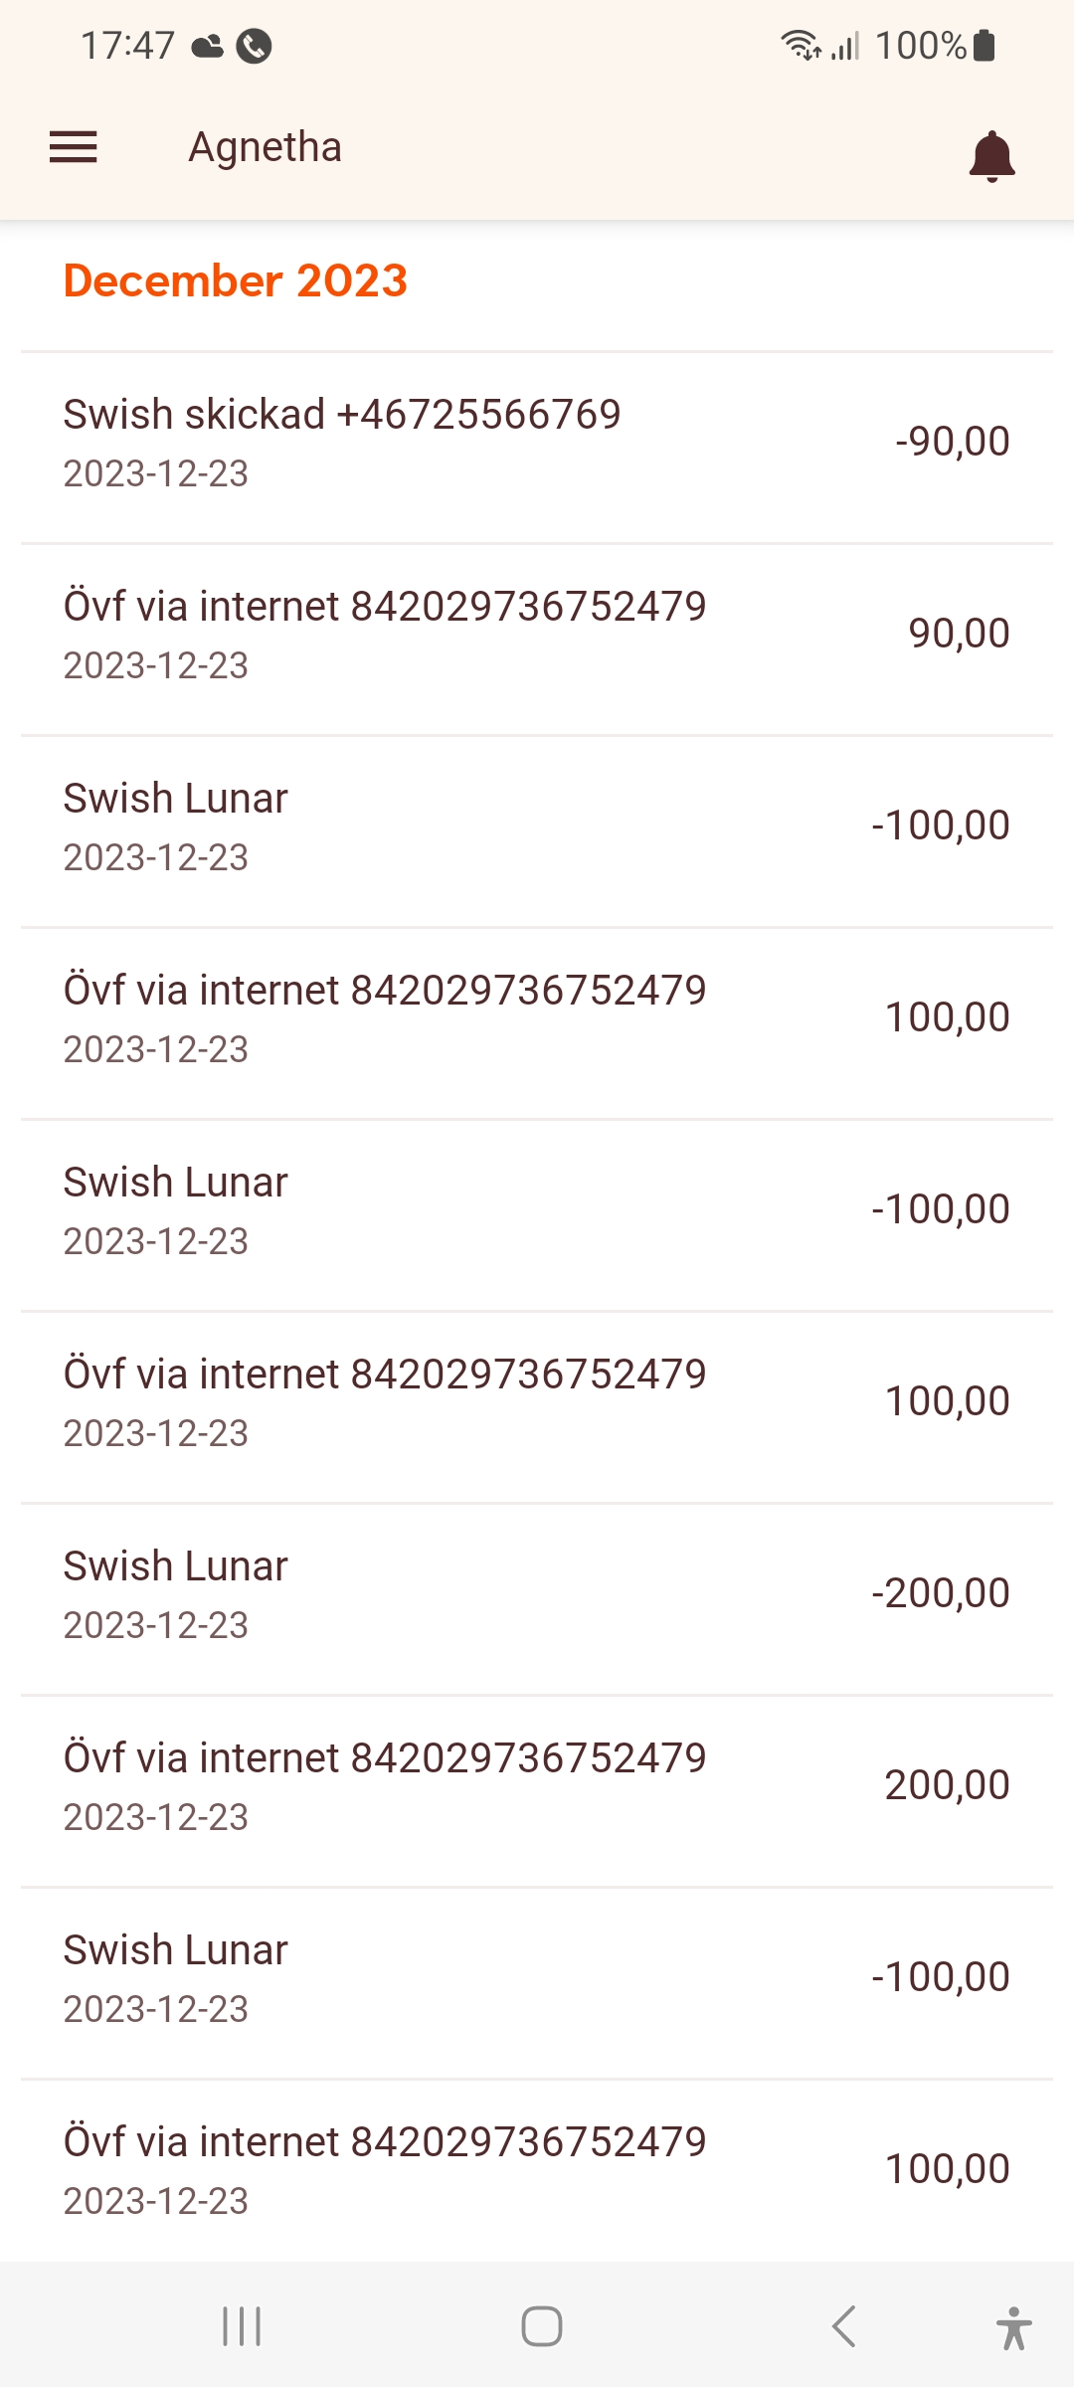Tap the cloud status bar icon
1074x2387 pixels.
207,46
